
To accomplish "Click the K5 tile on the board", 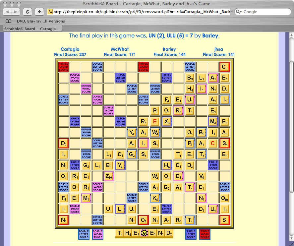I will tap(155, 198).
